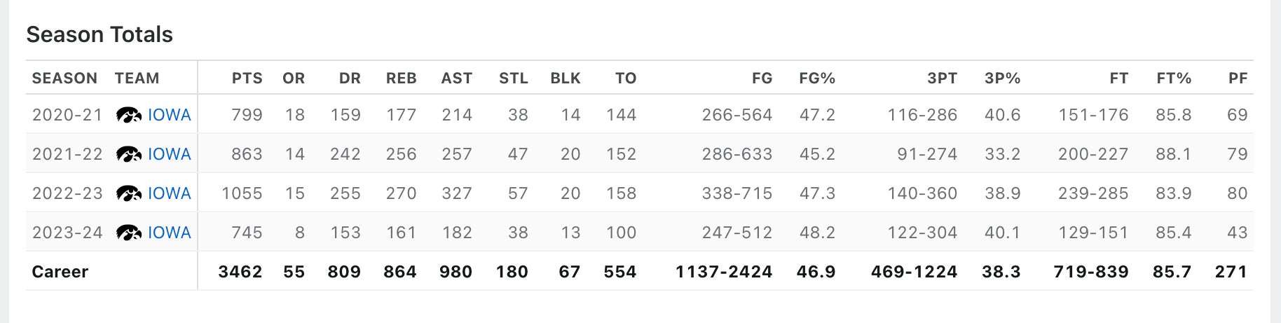Open the IOWA team link for 2020-21

(x=169, y=115)
